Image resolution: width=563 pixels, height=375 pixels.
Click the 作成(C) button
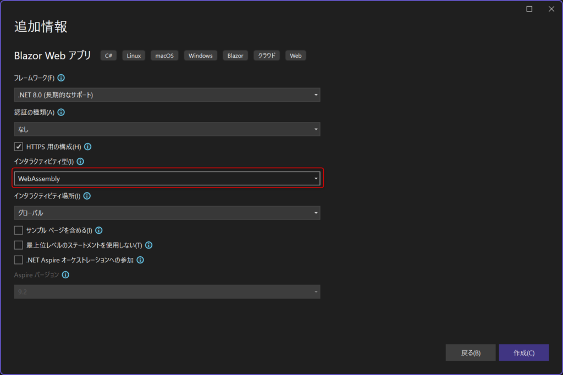click(524, 352)
